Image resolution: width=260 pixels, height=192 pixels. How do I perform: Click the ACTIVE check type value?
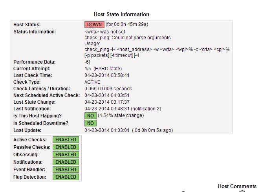click(92, 82)
